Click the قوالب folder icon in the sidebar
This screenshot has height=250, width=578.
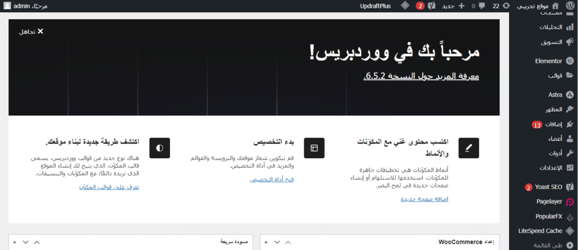(570, 76)
